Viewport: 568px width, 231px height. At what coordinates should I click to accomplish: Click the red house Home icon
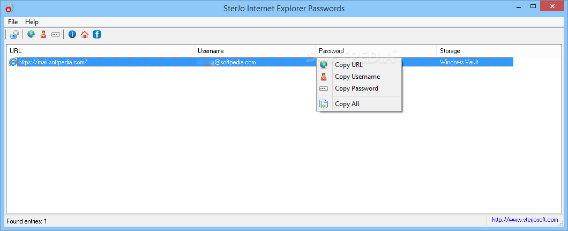tap(85, 34)
